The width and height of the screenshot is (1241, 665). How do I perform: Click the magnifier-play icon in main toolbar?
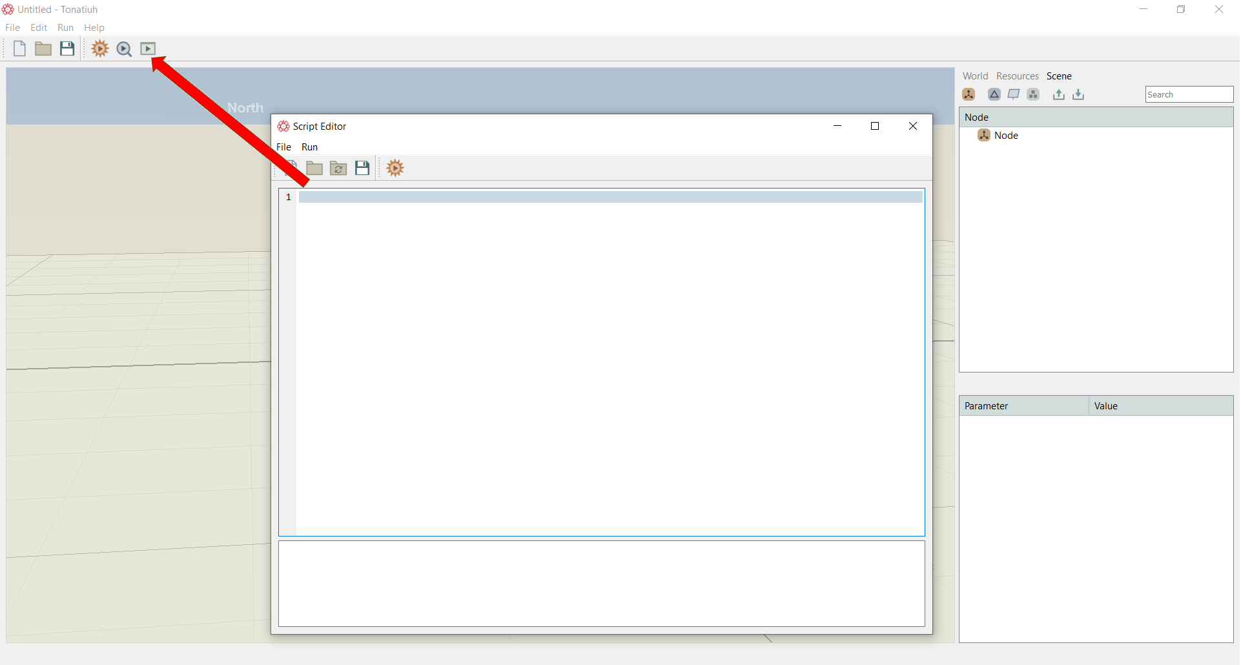tap(124, 49)
